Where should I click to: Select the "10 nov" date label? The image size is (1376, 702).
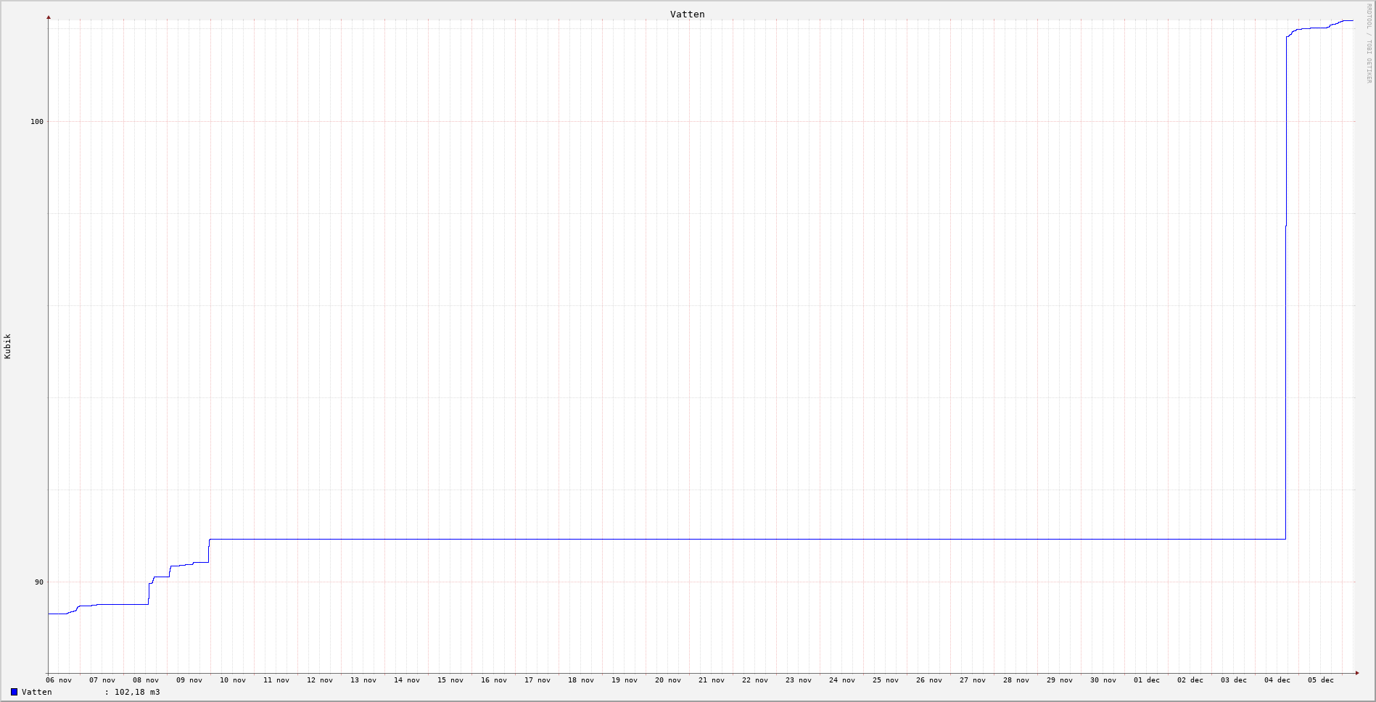pos(233,680)
